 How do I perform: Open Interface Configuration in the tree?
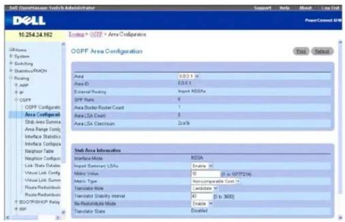42,144
